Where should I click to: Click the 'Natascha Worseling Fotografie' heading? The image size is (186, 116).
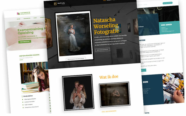point(106,26)
